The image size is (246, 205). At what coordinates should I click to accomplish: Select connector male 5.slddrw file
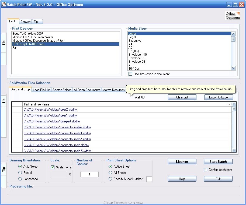[58, 151]
